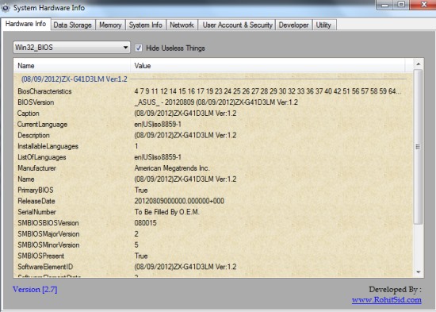Uncheck Hide Useless Things checkbox
The image size is (436, 312).
tap(138, 48)
